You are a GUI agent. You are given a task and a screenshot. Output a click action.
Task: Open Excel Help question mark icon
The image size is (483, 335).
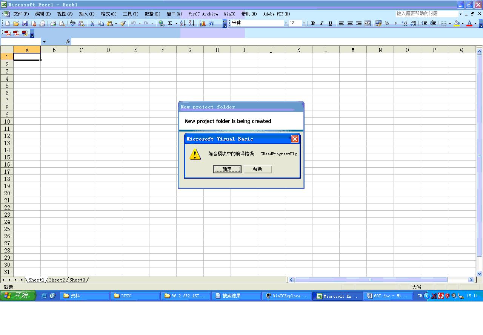click(x=211, y=23)
